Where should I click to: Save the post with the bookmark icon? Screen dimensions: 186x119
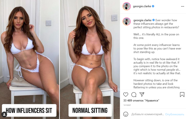(x=182, y=94)
